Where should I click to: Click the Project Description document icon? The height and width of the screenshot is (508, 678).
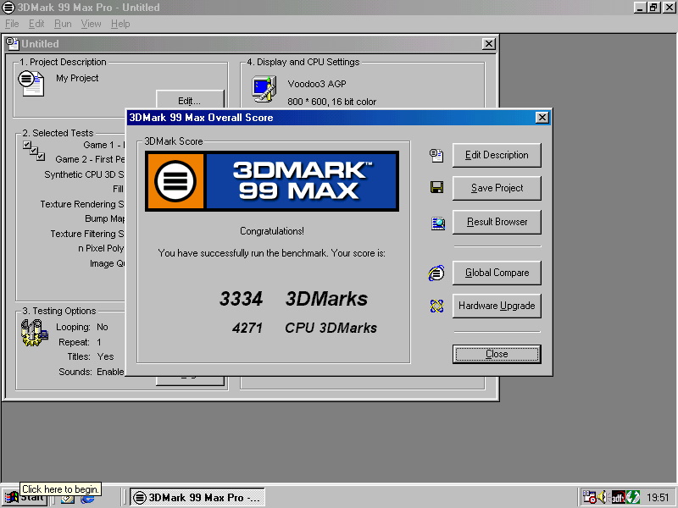31,83
